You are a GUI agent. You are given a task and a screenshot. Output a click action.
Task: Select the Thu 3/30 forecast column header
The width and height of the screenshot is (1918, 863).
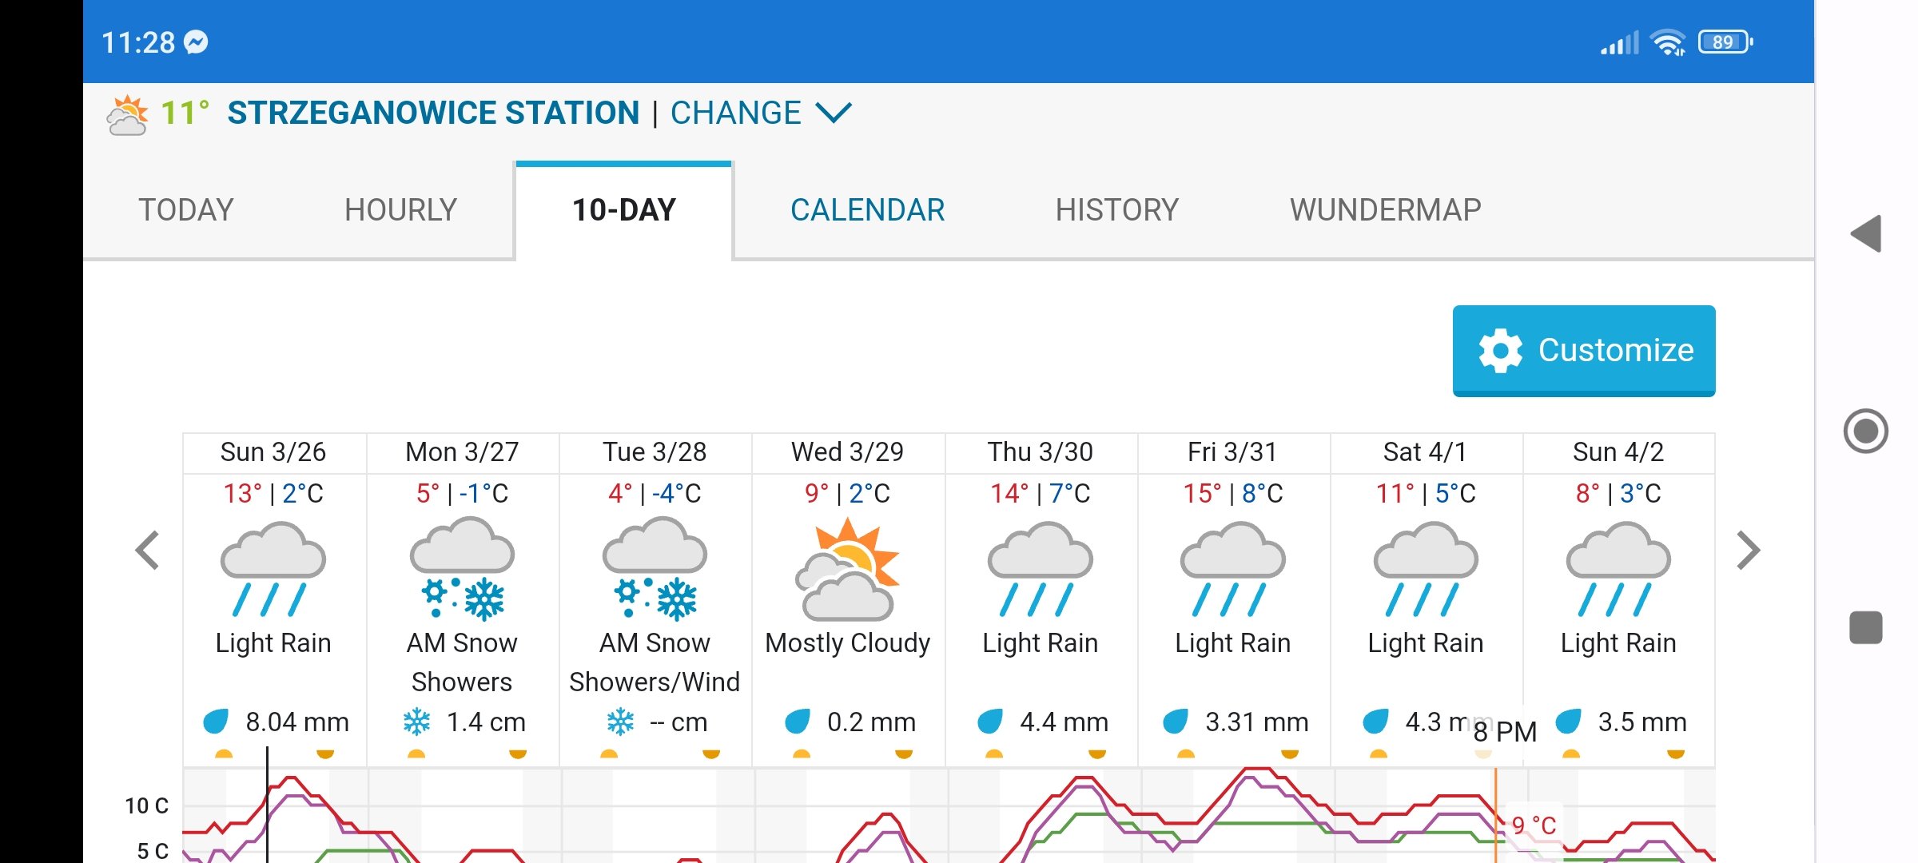click(x=1040, y=452)
